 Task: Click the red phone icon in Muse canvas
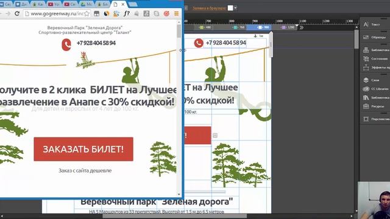coord(199,43)
